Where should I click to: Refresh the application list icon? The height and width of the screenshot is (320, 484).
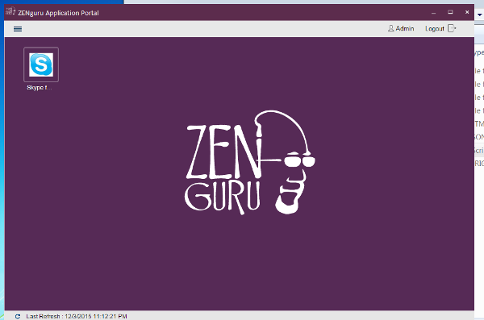coord(18,316)
